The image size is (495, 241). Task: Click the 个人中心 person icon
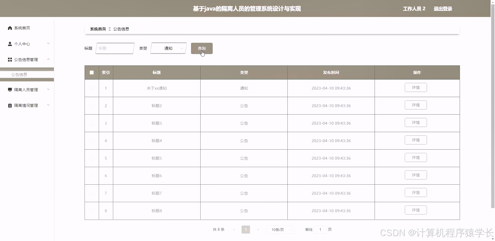click(x=10, y=44)
